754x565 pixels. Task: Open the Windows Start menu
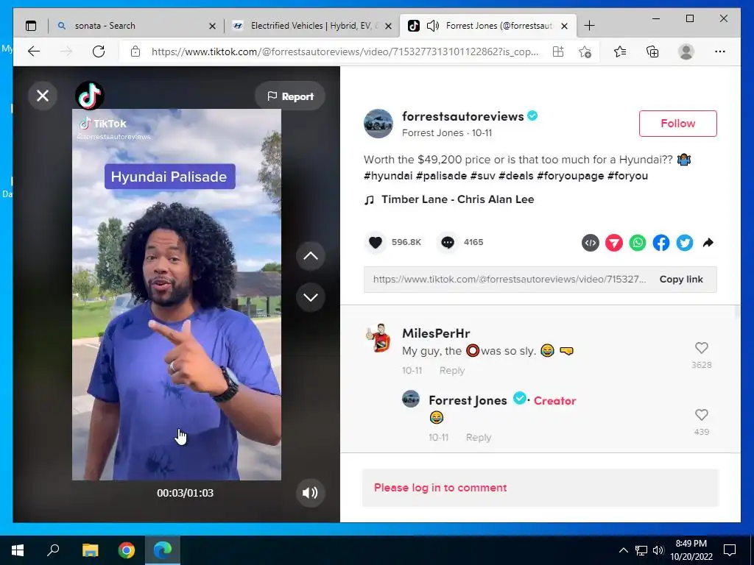click(x=18, y=550)
